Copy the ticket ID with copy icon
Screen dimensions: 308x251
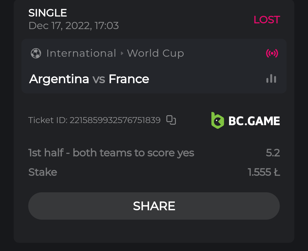[171, 120]
